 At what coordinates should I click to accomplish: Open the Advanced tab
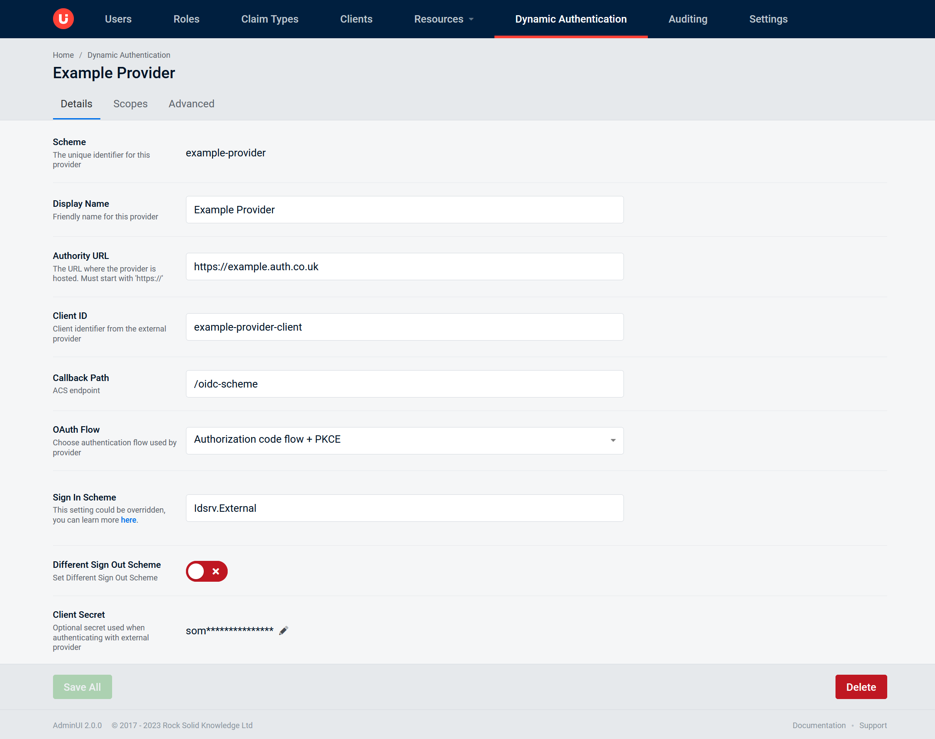191,104
